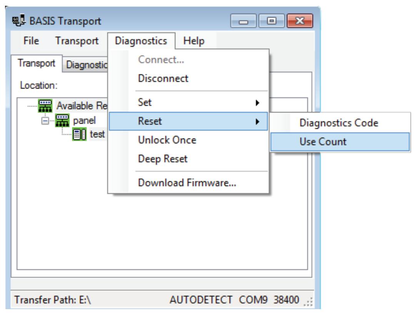Click the BASIS Transport title bar icon
Image resolution: width=418 pixels, height=313 pixels.
coord(19,20)
